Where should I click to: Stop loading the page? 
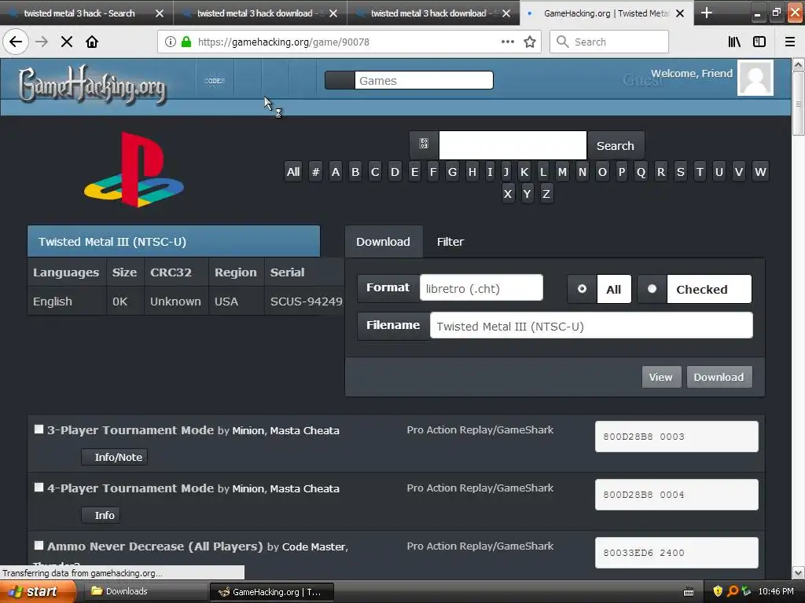66,42
